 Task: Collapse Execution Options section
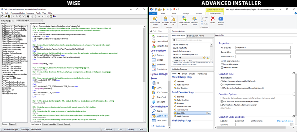[x=294, y=94]
